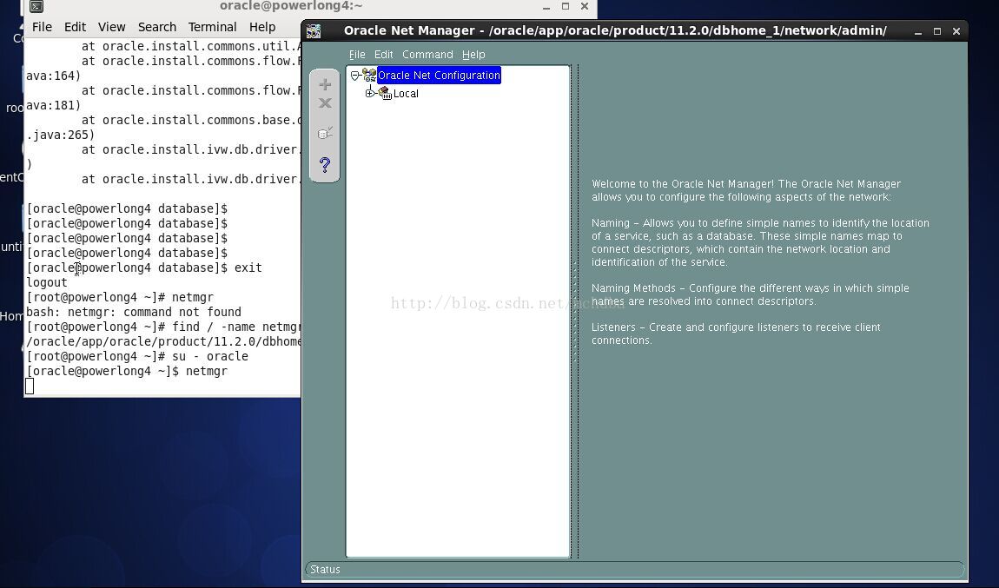Click the Test Service database icon
This screenshot has width=999, height=588.
click(325, 133)
